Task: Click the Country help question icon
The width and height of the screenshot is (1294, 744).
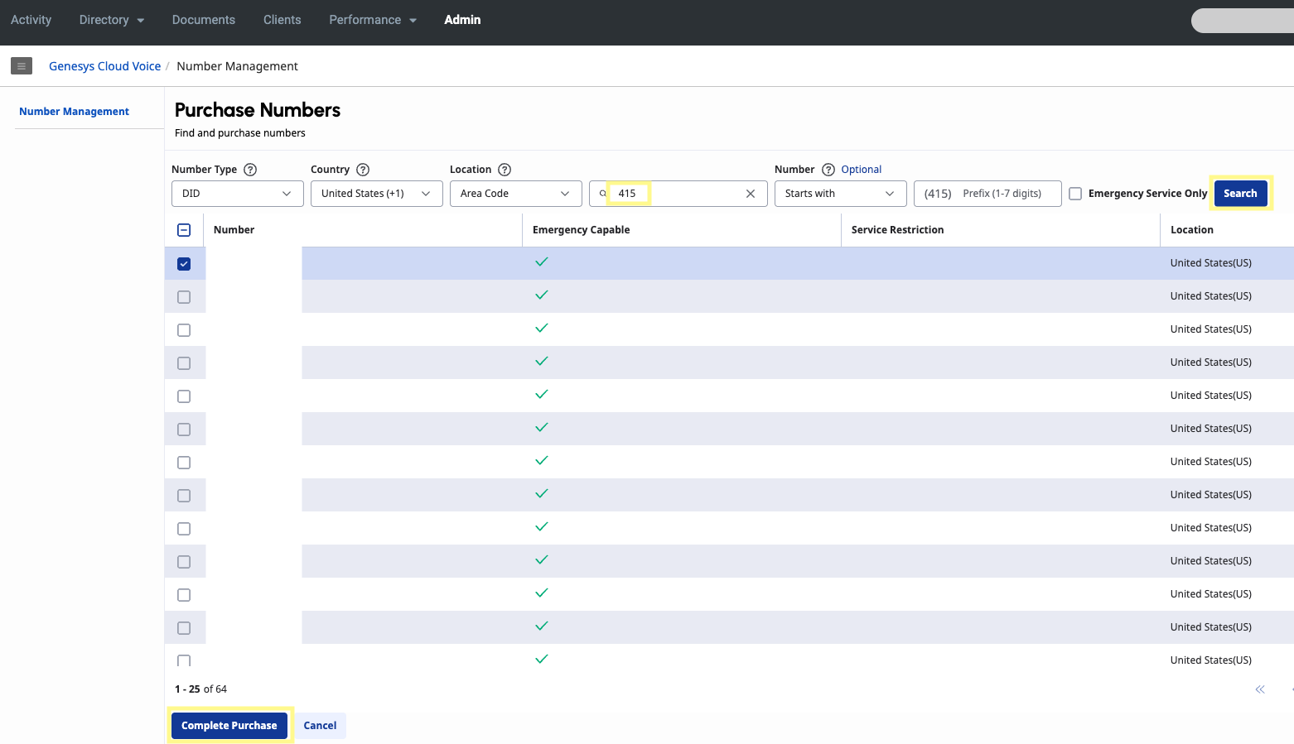Action: click(x=363, y=170)
